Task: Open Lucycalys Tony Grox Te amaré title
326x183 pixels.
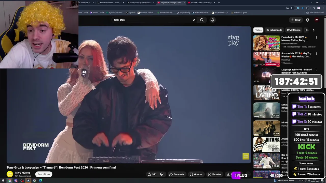Action: point(296,71)
